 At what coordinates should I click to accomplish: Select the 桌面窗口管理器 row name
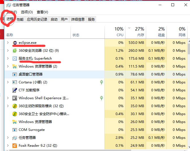coord(31,74)
